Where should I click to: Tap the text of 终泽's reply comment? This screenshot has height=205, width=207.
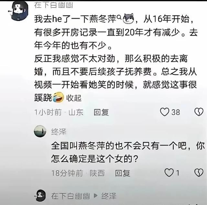coord(128,152)
